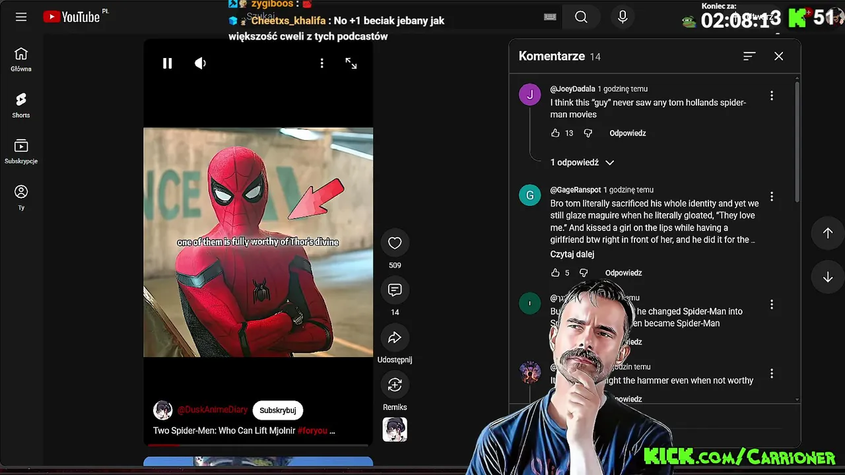Open options menu for GageRanspot's comment
Image resolution: width=845 pixels, height=475 pixels.
click(x=772, y=197)
